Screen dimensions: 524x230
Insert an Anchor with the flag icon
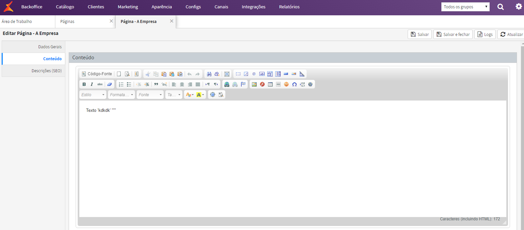coord(243,84)
